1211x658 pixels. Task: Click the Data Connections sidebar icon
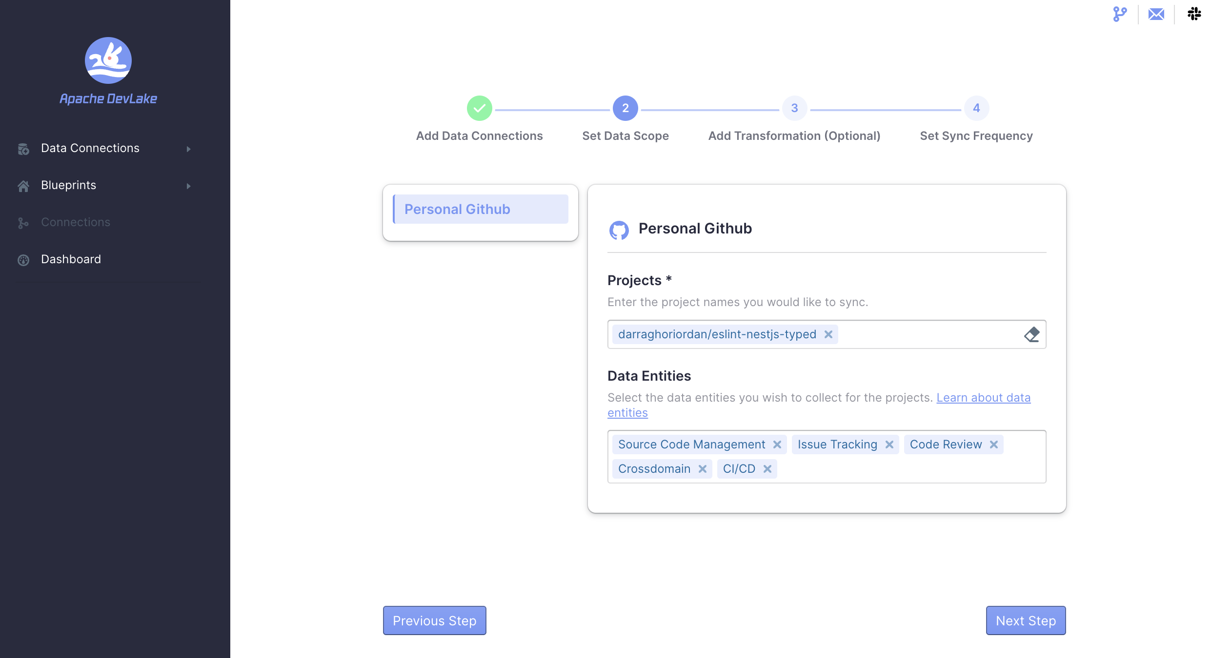click(23, 149)
